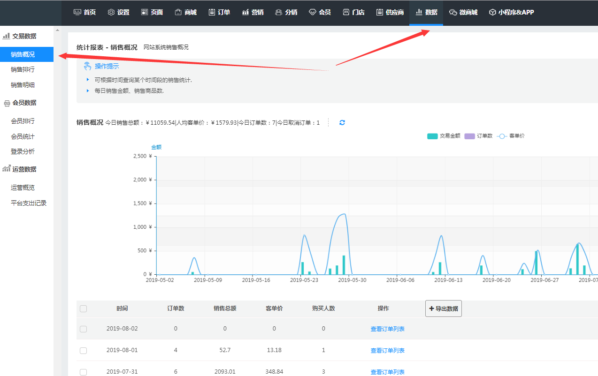Click the blue refresh icon beside sales summary
The height and width of the screenshot is (376, 598).
coord(342,123)
